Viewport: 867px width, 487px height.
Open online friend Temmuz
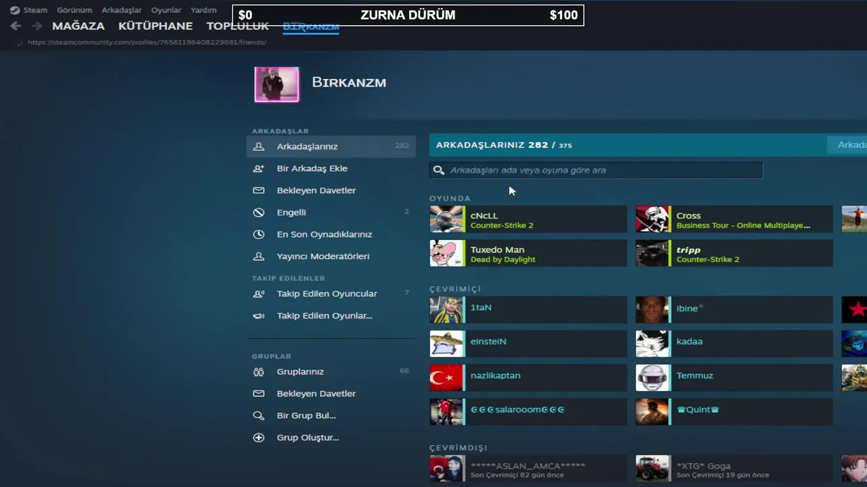[x=734, y=377]
